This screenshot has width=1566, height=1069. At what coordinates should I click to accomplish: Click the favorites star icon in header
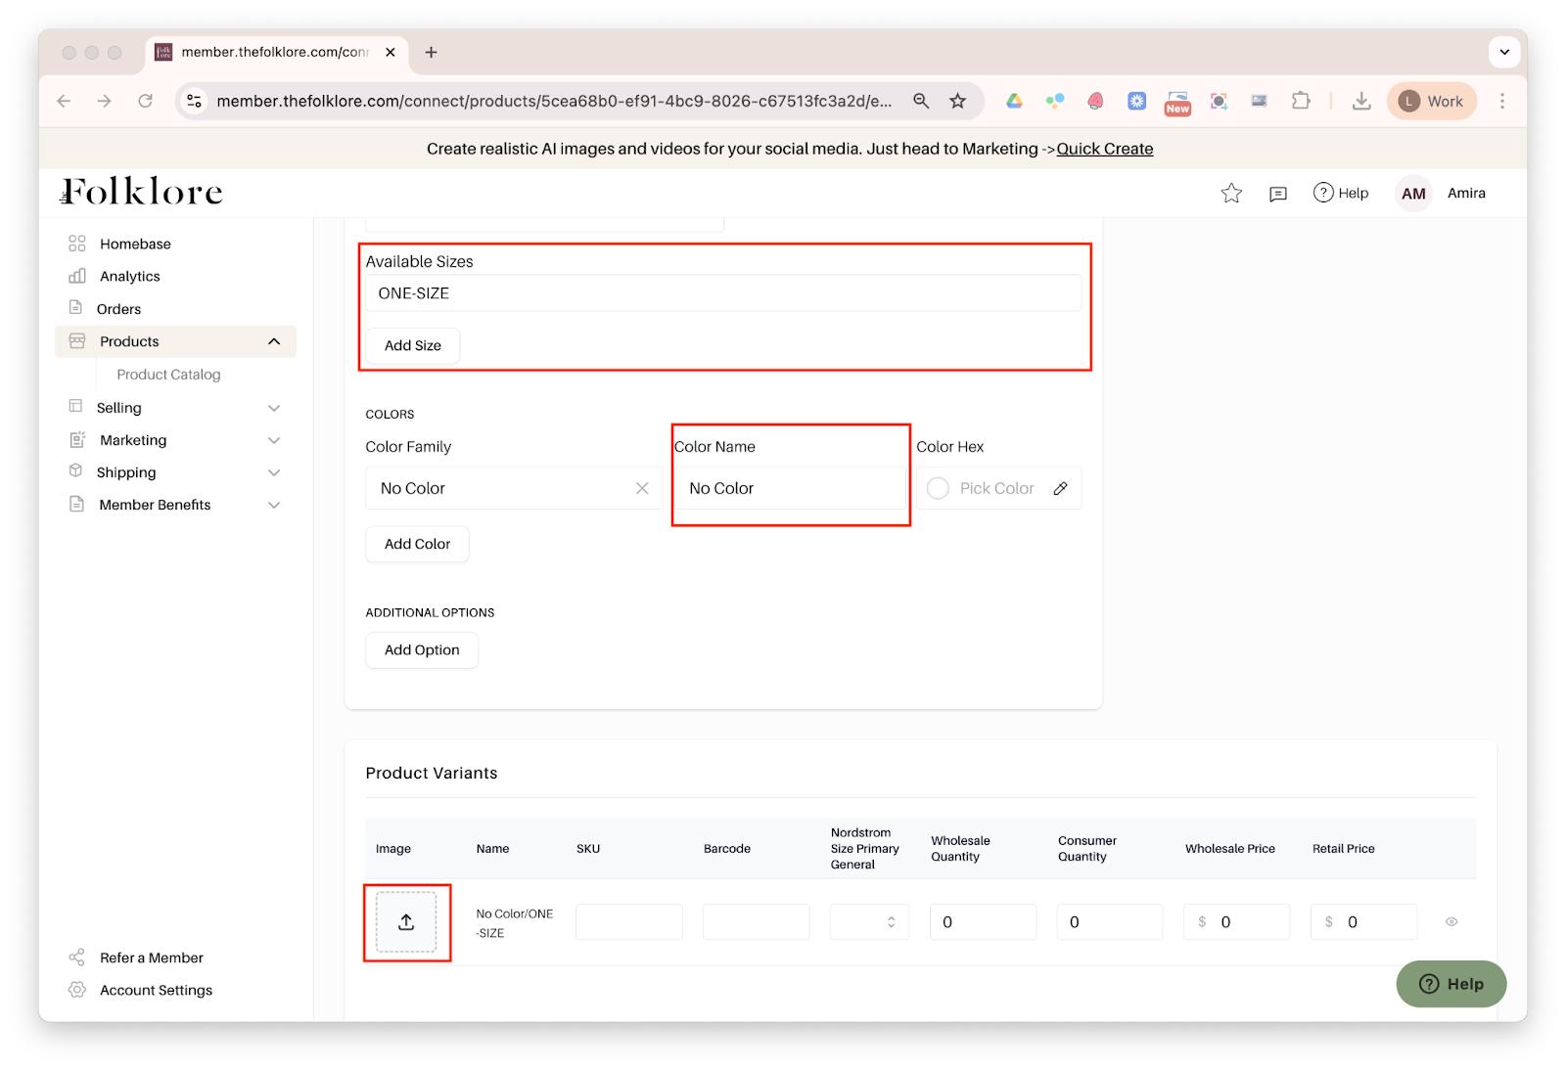click(1231, 194)
